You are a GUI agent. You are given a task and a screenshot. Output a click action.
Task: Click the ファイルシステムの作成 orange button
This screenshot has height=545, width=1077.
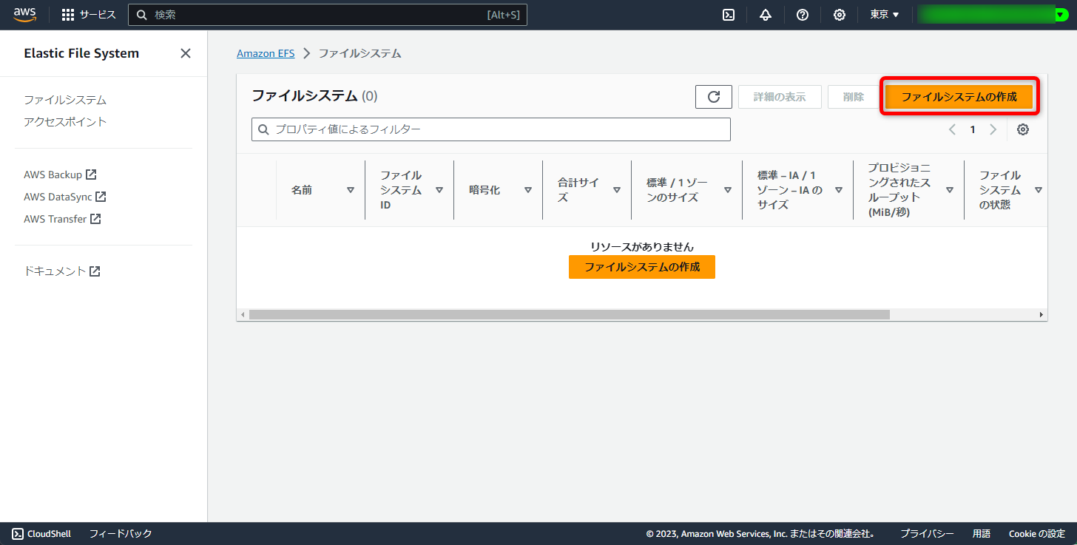point(959,96)
